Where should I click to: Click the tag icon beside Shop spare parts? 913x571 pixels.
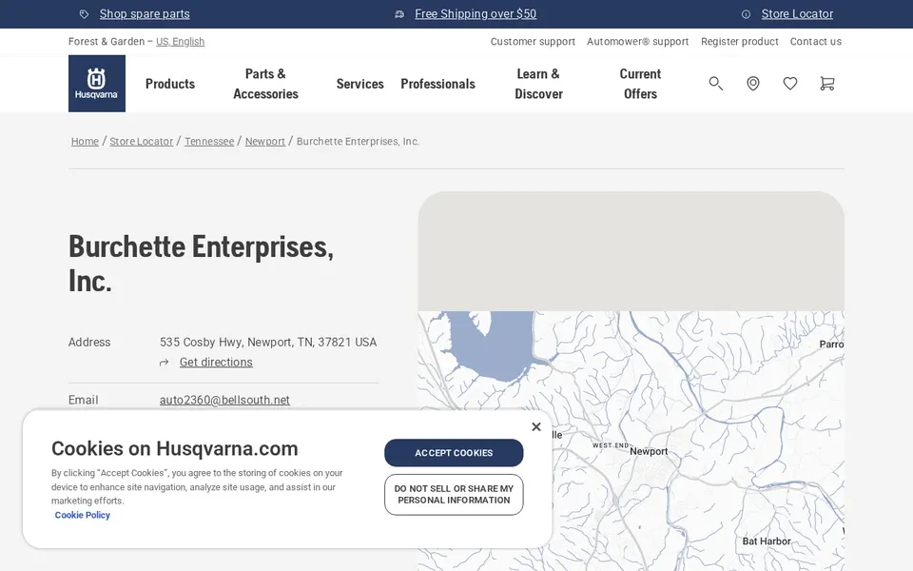[x=85, y=14]
